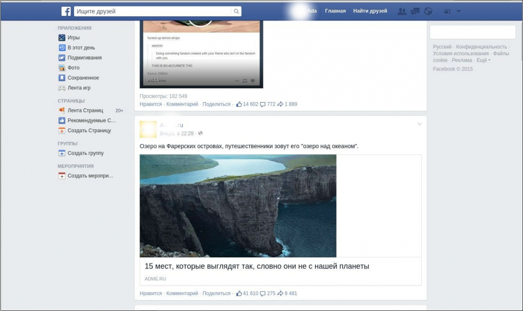
Task: Click the Конфиденциальность footer link
Action: (481, 46)
